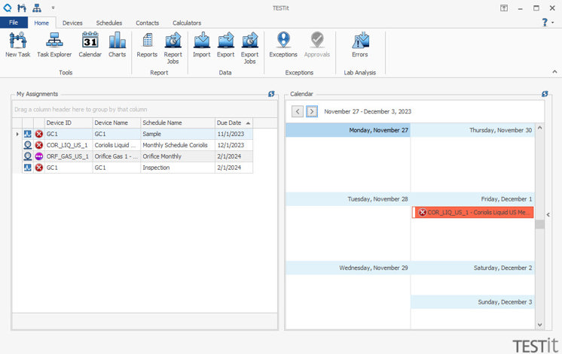Open the Calendar tool in ribbon
This screenshot has height=354, width=562.
(90, 44)
